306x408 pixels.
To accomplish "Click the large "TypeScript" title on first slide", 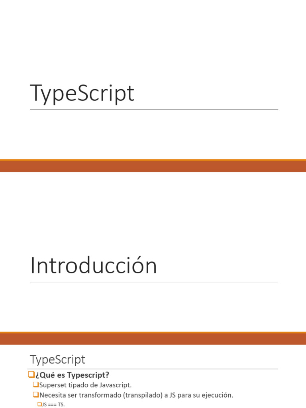I will pos(82,93).
